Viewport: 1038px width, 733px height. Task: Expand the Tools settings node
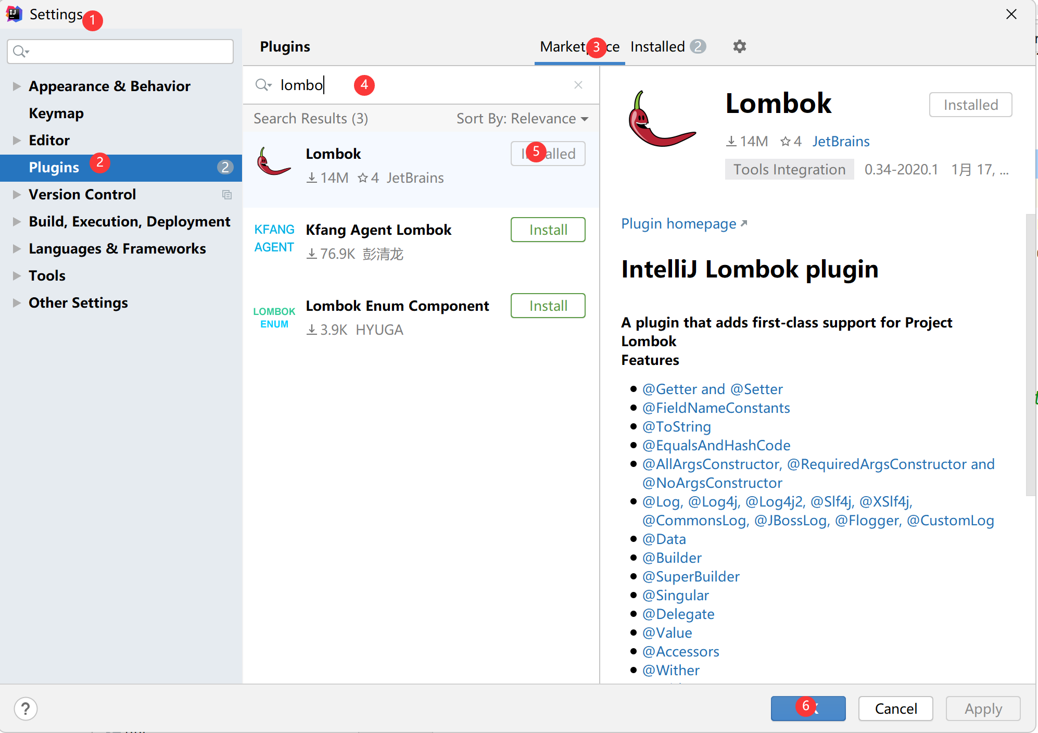pyautogui.click(x=17, y=276)
